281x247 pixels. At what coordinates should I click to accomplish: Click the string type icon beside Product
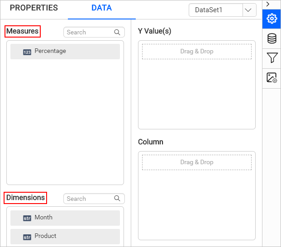27,237
